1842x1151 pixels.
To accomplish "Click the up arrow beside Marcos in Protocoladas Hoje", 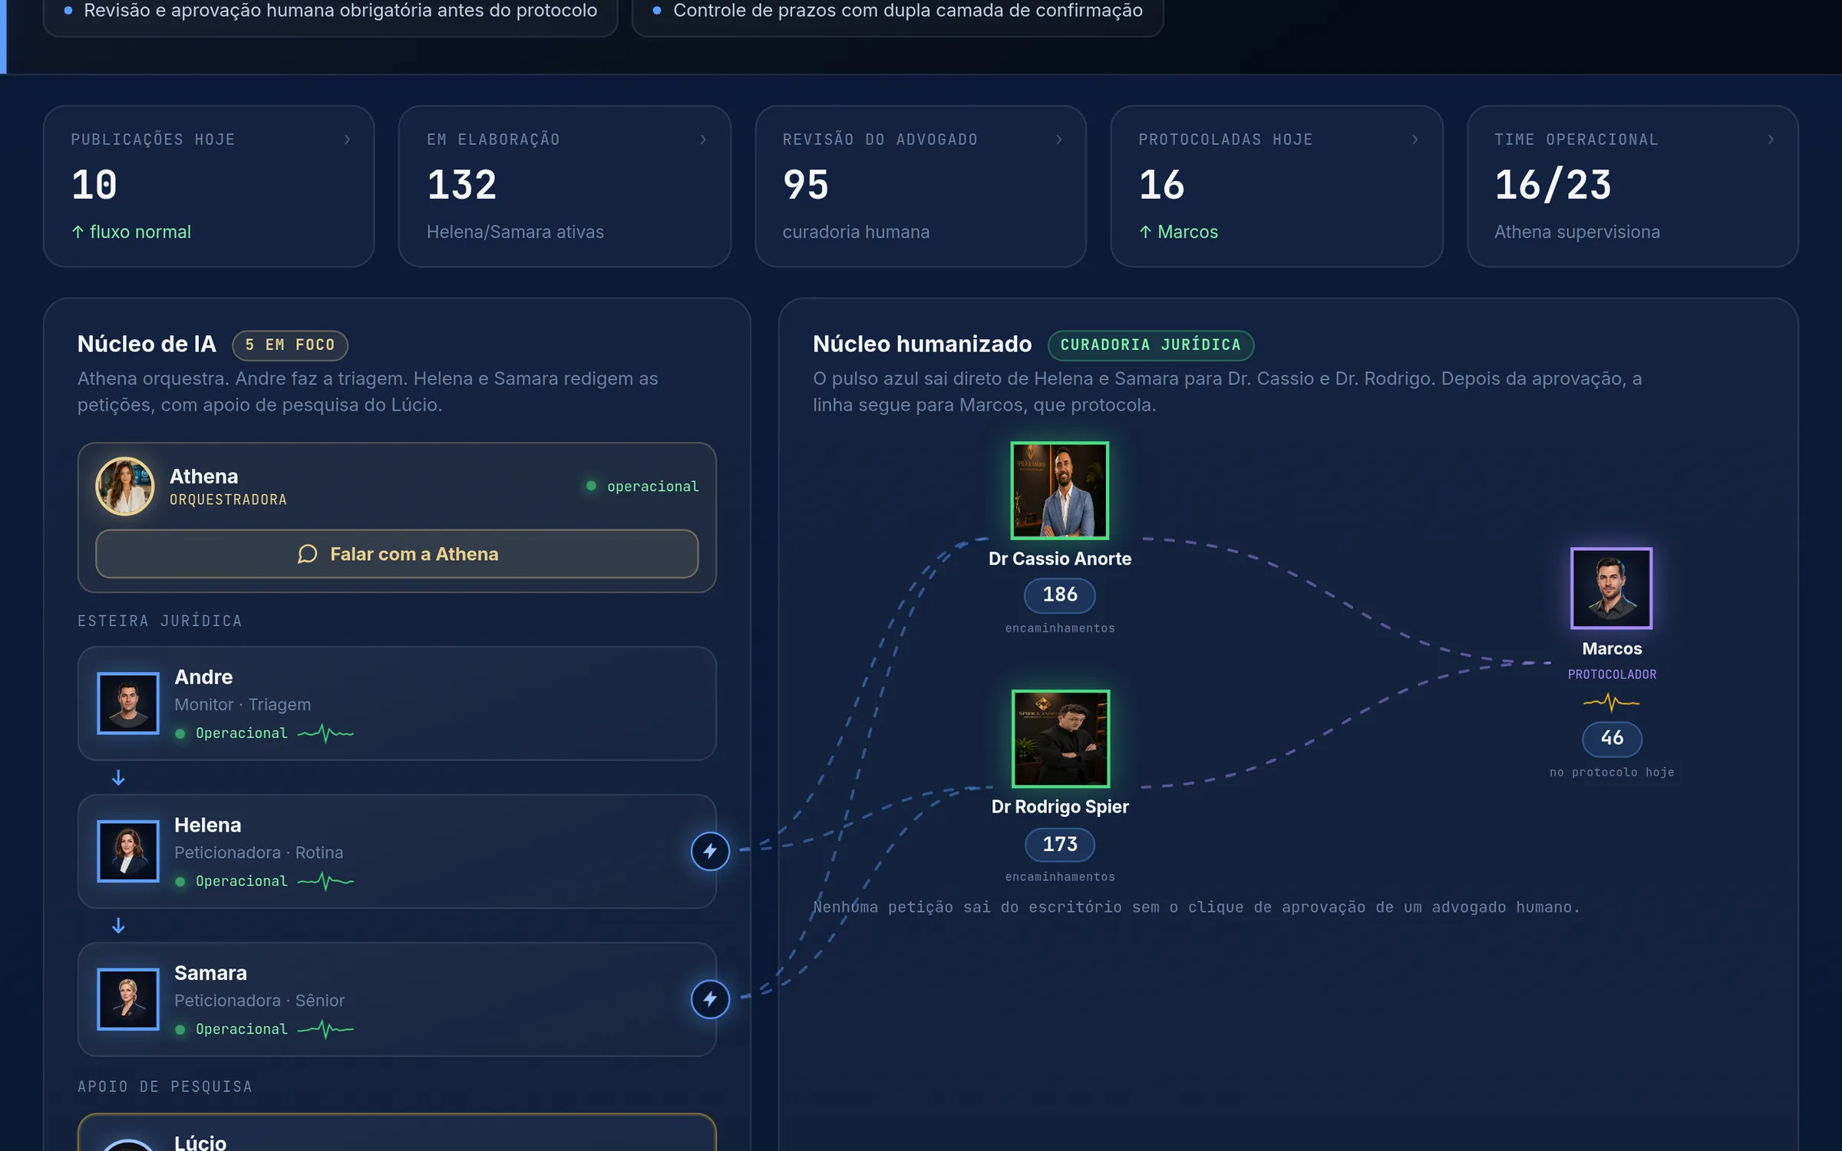I will click(1145, 232).
